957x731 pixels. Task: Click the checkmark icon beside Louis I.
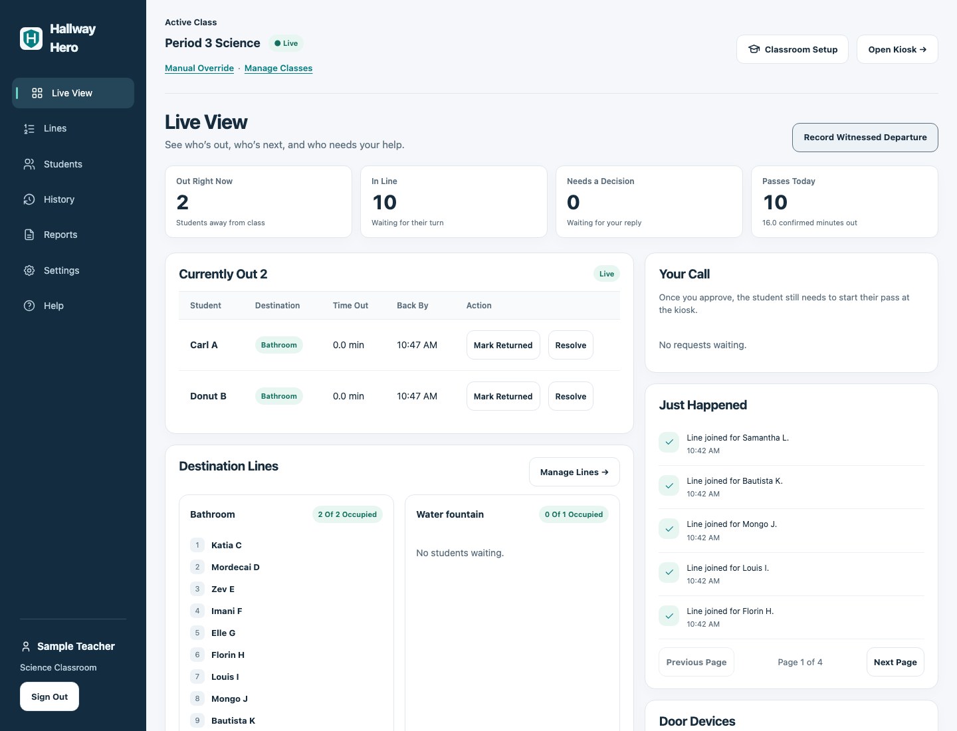(x=669, y=573)
